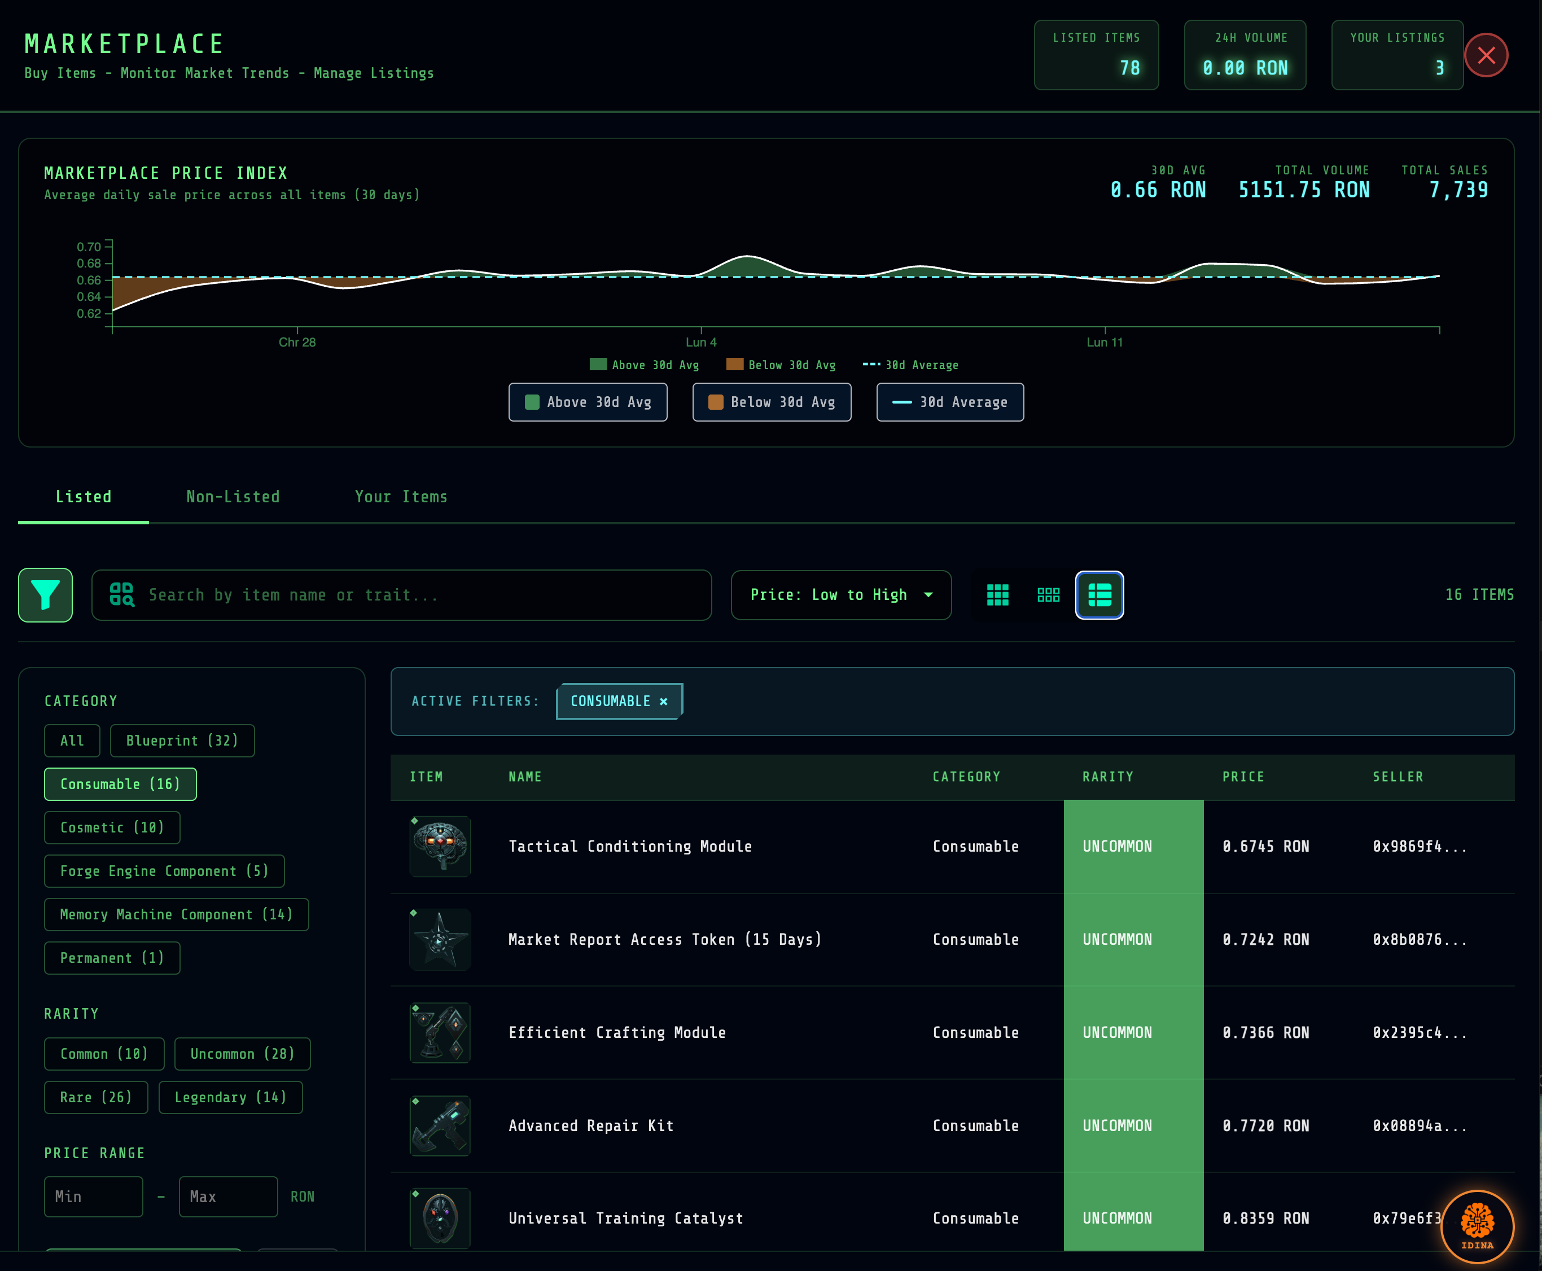1542x1271 pixels.
Task: Sort table by Price column header
Action: pyautogui.click(x=1242, y=777)
